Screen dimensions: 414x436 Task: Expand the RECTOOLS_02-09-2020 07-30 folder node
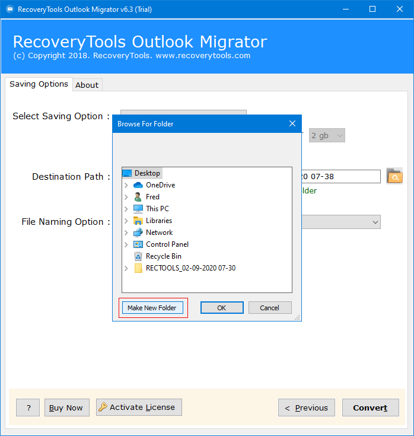coord(126,268)
